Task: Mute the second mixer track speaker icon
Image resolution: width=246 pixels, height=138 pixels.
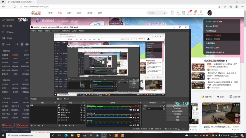Action: [134, 117]
